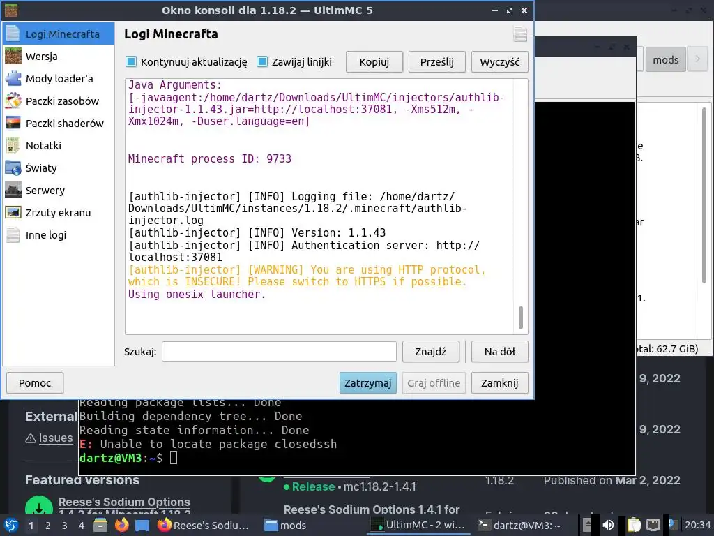Open Zrzuty ekranu page
This screenshot has height=536, width=714.
tap(59, 213)
